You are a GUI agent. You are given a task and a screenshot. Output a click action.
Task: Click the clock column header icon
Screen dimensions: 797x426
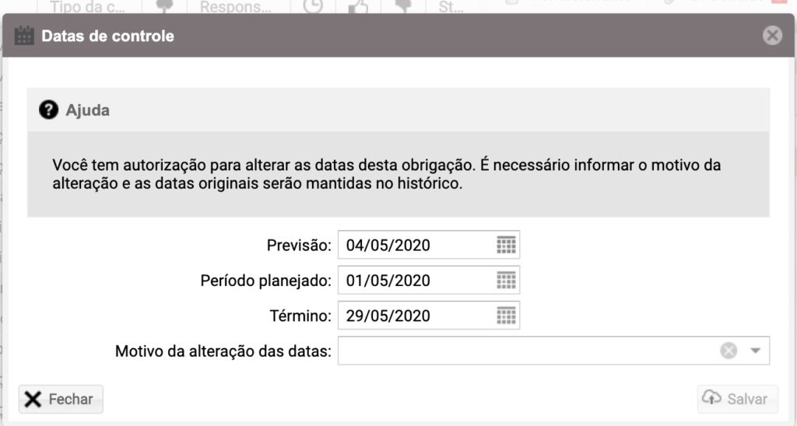(x=313, y=6)
